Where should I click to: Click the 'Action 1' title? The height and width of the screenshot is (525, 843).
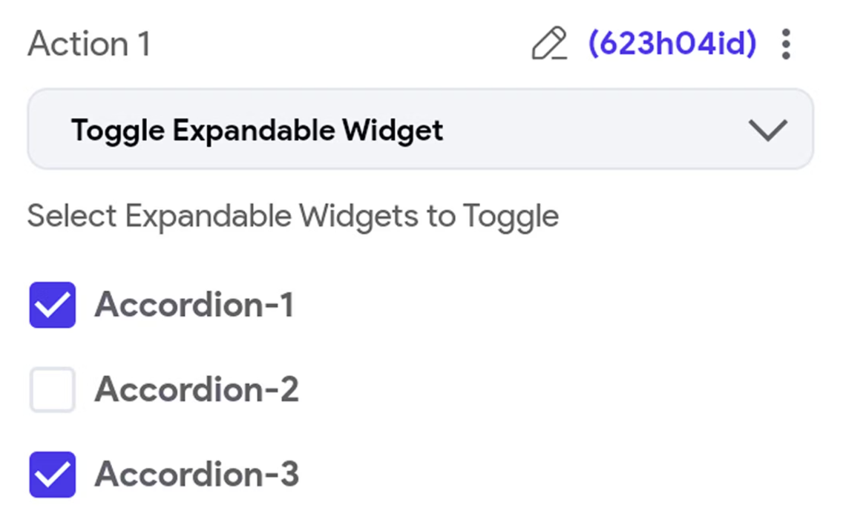[x=89, y=44]
